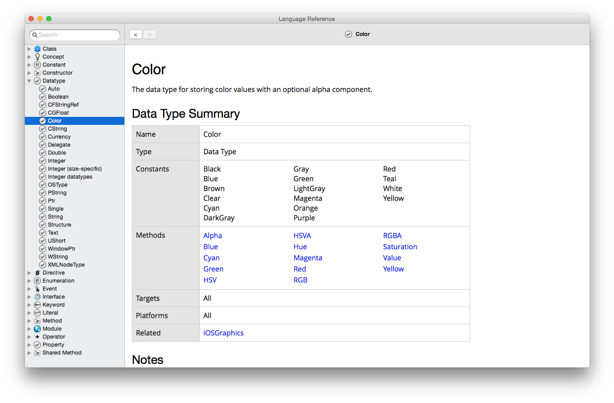Go back with the < navigation button
The height and width of the screenshot is (403, 614).
[x=136, y=35]
